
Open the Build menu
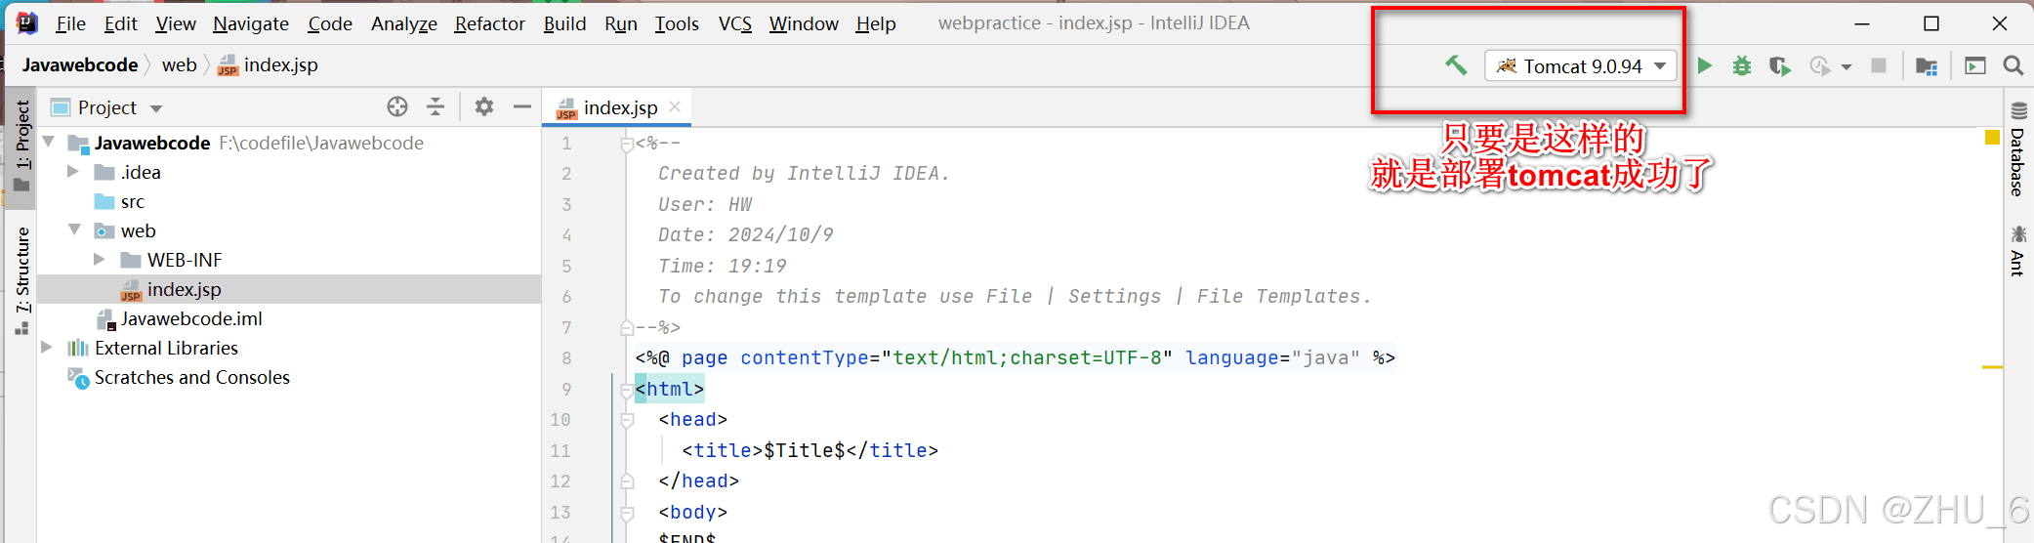tap(564, 23)
